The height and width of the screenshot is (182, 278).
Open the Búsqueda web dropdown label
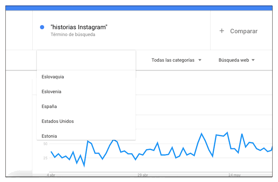tap(233, 60)
